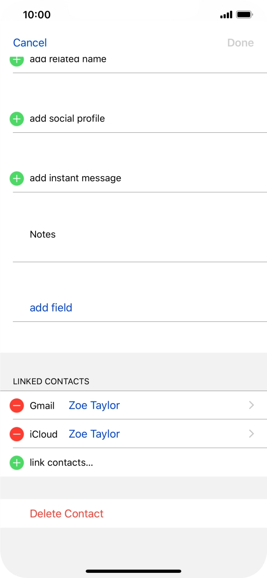The height and width of the screenshot is (578, 267).
Task: Open details for Gmail linked contact via chevron
Action: click(x=251, y=405)
